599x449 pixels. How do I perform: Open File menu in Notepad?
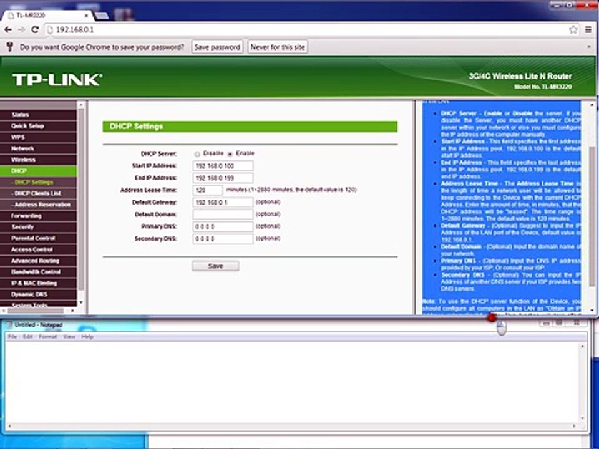pyautogui.click(x=12, y=337)
